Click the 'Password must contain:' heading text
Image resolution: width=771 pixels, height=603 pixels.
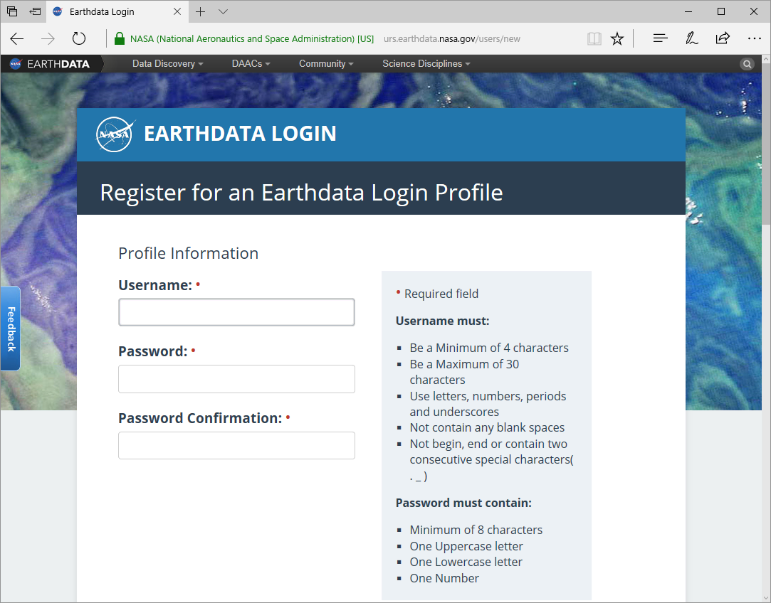click(x=463, y=503)
